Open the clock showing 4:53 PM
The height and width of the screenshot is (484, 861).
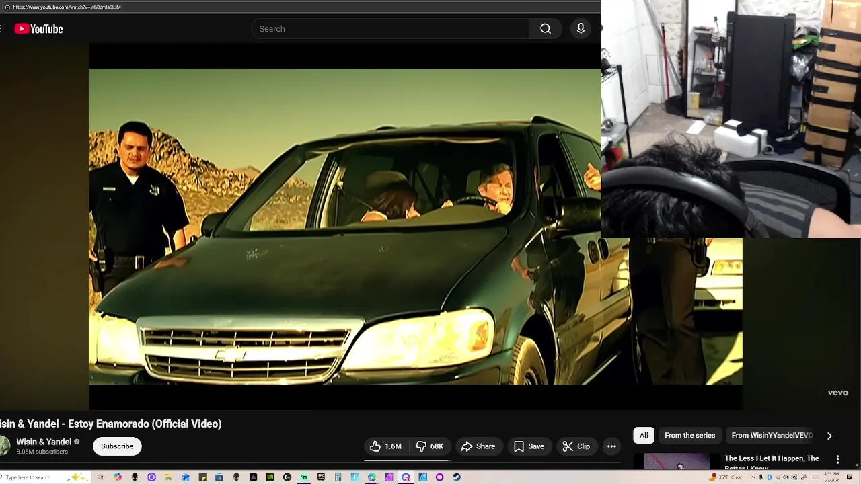(831, 477)
